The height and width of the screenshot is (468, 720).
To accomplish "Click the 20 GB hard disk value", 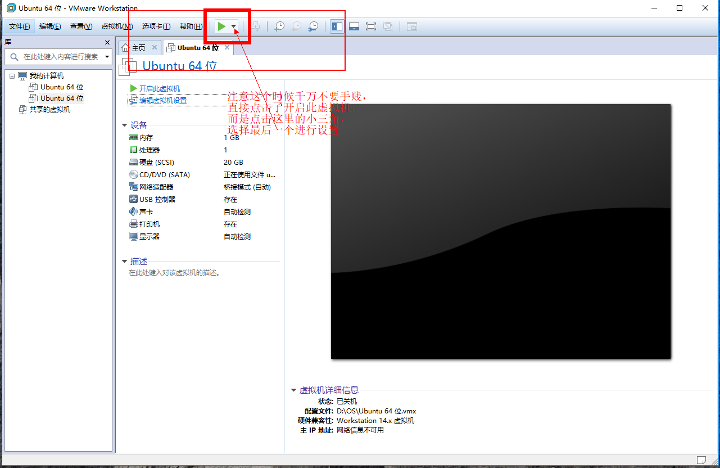I will [x=233, y=163].
